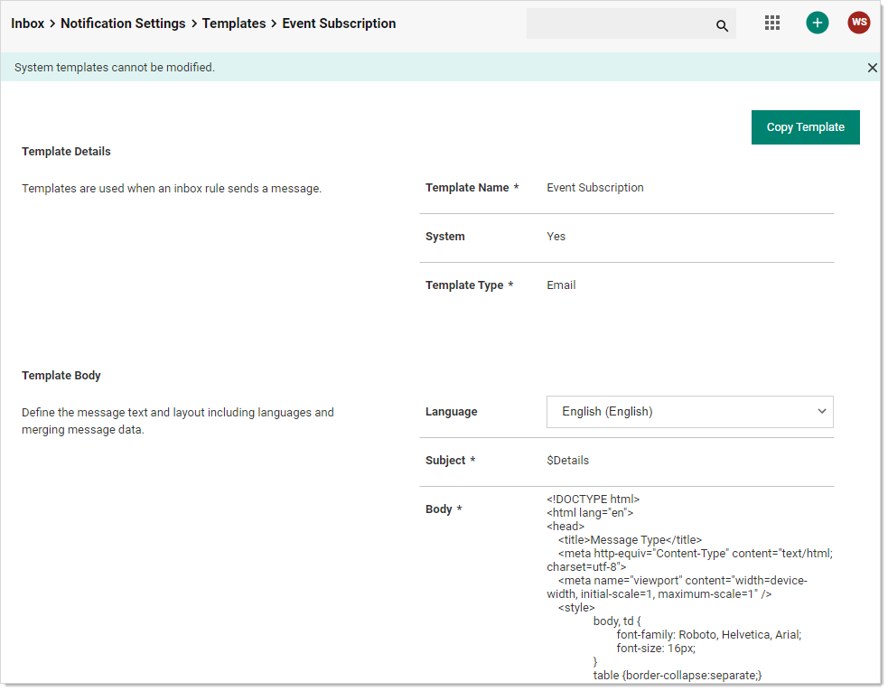Click the Subject value $Details
This screenshot has height=691, width=888.
[x=568, y=461]
